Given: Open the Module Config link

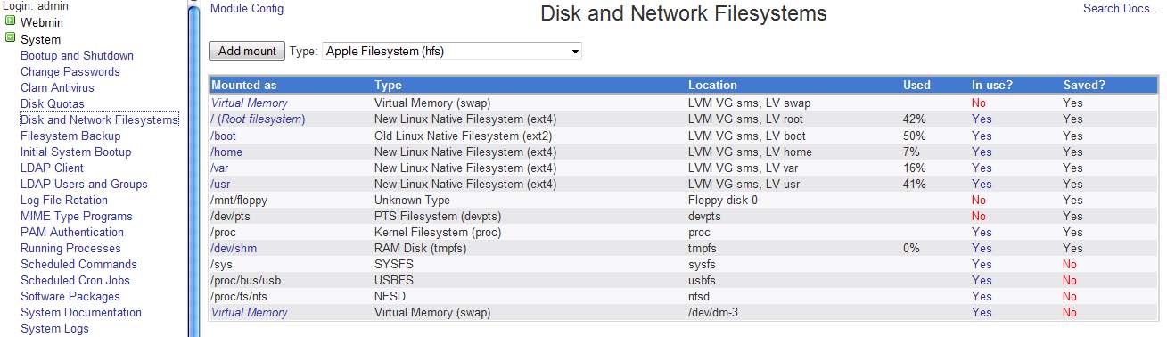Looking at the screenshot, I should tap(247, 9).
